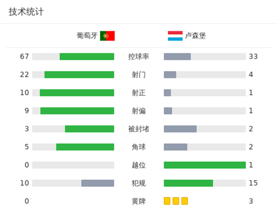Click Luxembourg's green fouls bar
Viewport: 278px width, 210px height.
click(x=188, y=183)
